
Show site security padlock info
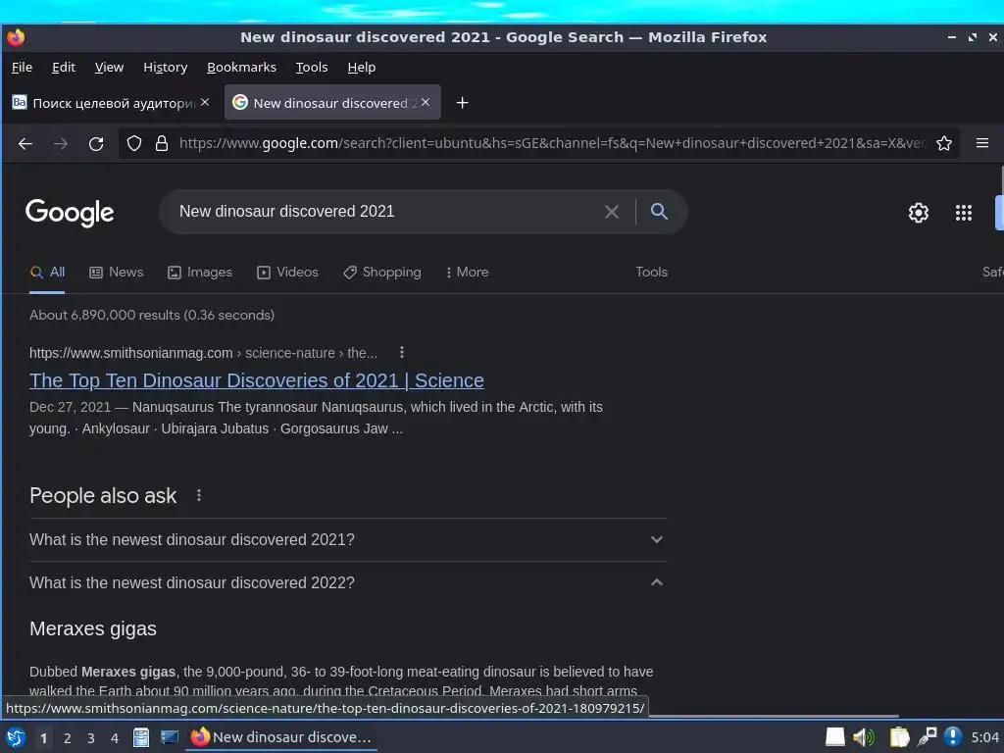click(x=162, y=143)
